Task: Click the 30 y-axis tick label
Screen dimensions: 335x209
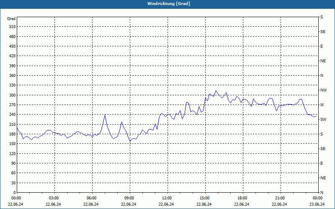Action: click(13, 183)
